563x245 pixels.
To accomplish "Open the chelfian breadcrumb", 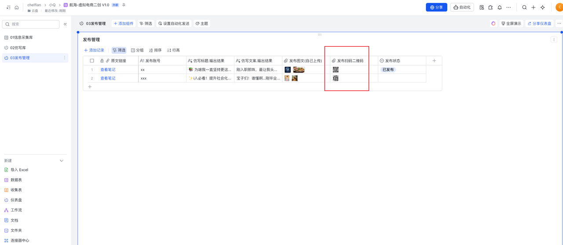I will tap(34, 5).
